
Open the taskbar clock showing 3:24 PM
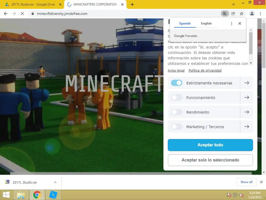[x=255, y=195]
